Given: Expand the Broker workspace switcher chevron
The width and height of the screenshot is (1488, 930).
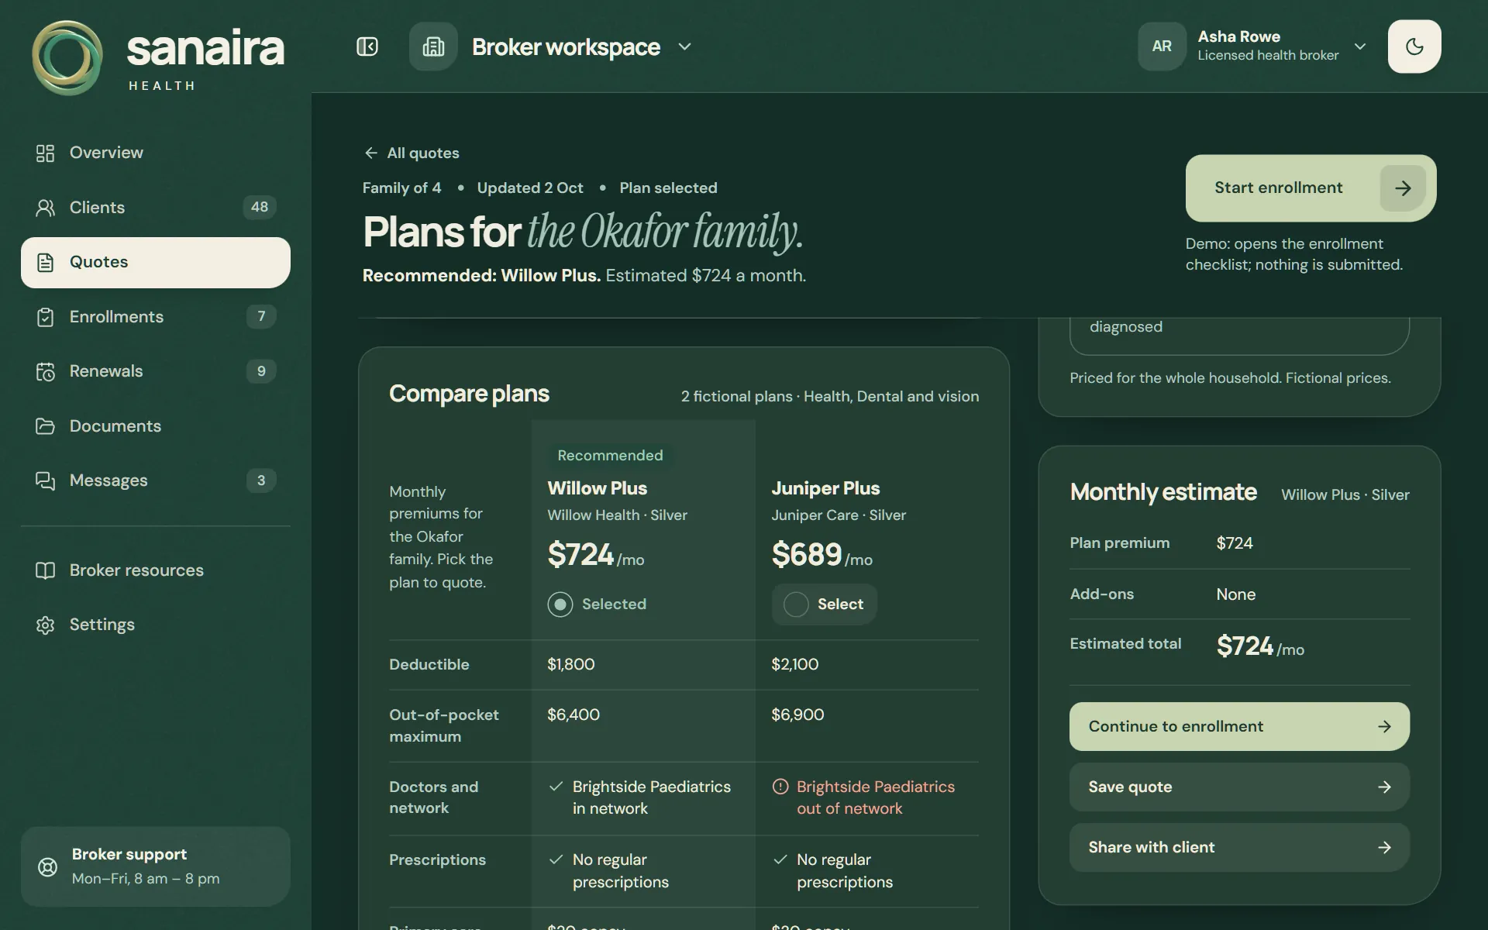Looking at the screenshot, I should (684, 46).
